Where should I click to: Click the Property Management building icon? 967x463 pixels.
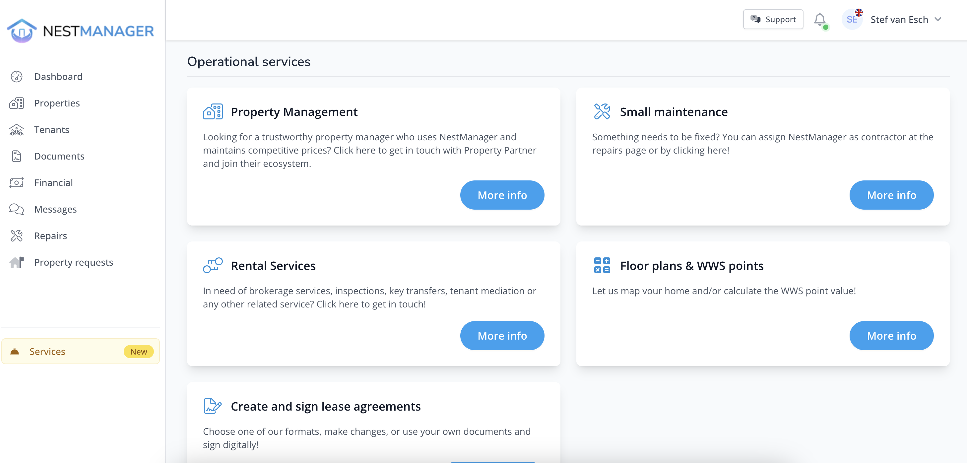point(213,112)
